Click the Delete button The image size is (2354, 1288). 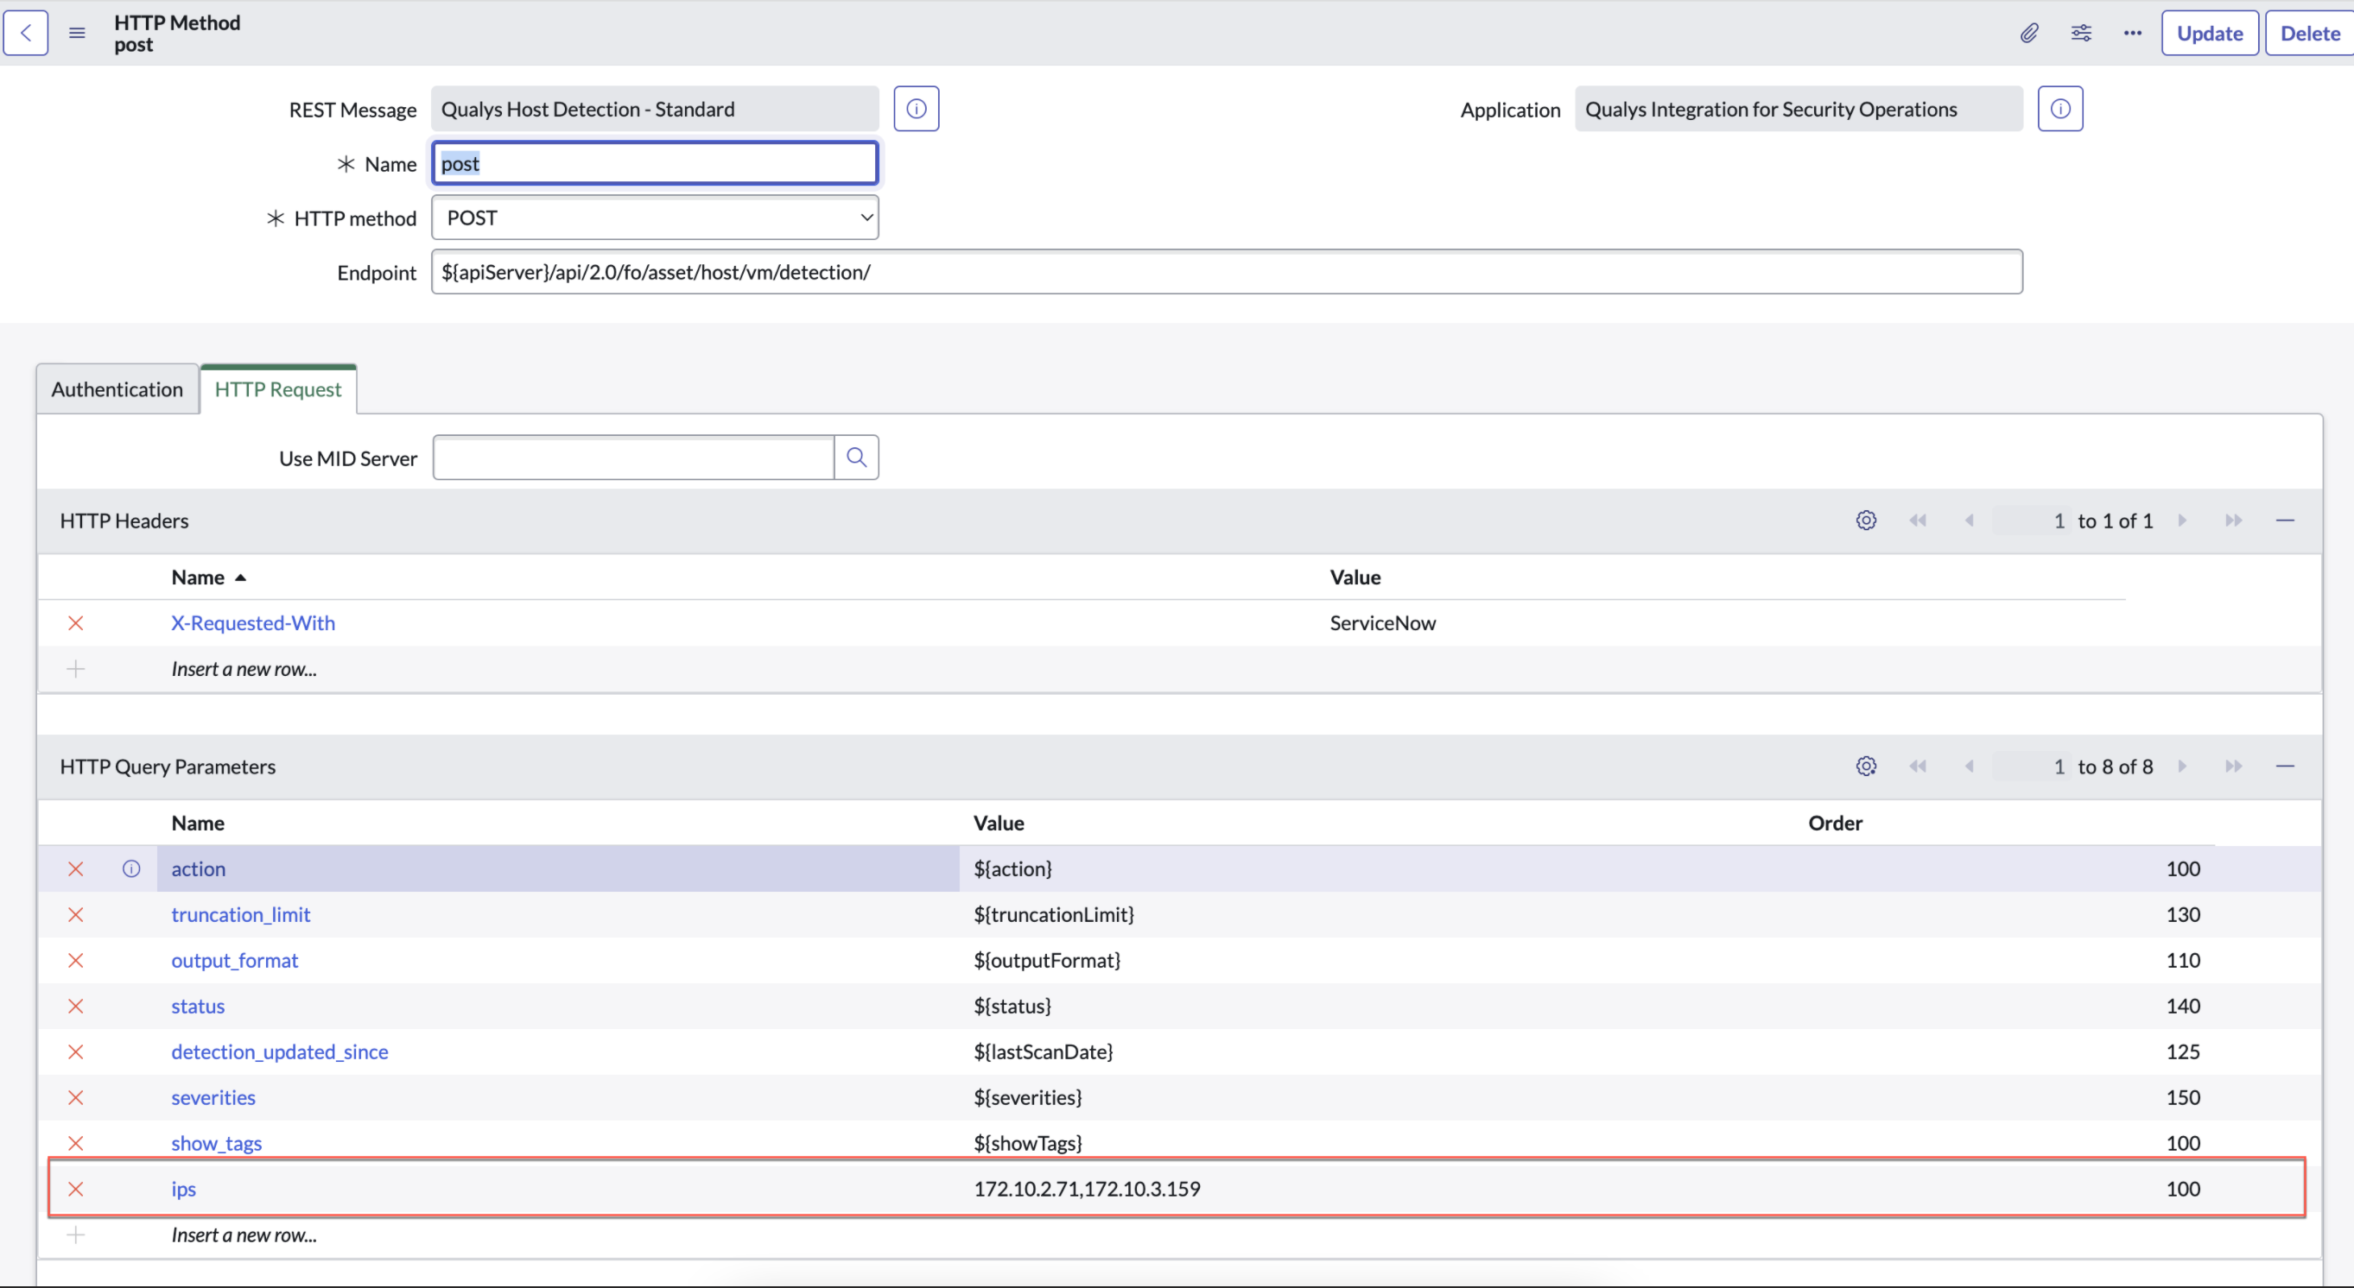click(x=2310, y=33)
